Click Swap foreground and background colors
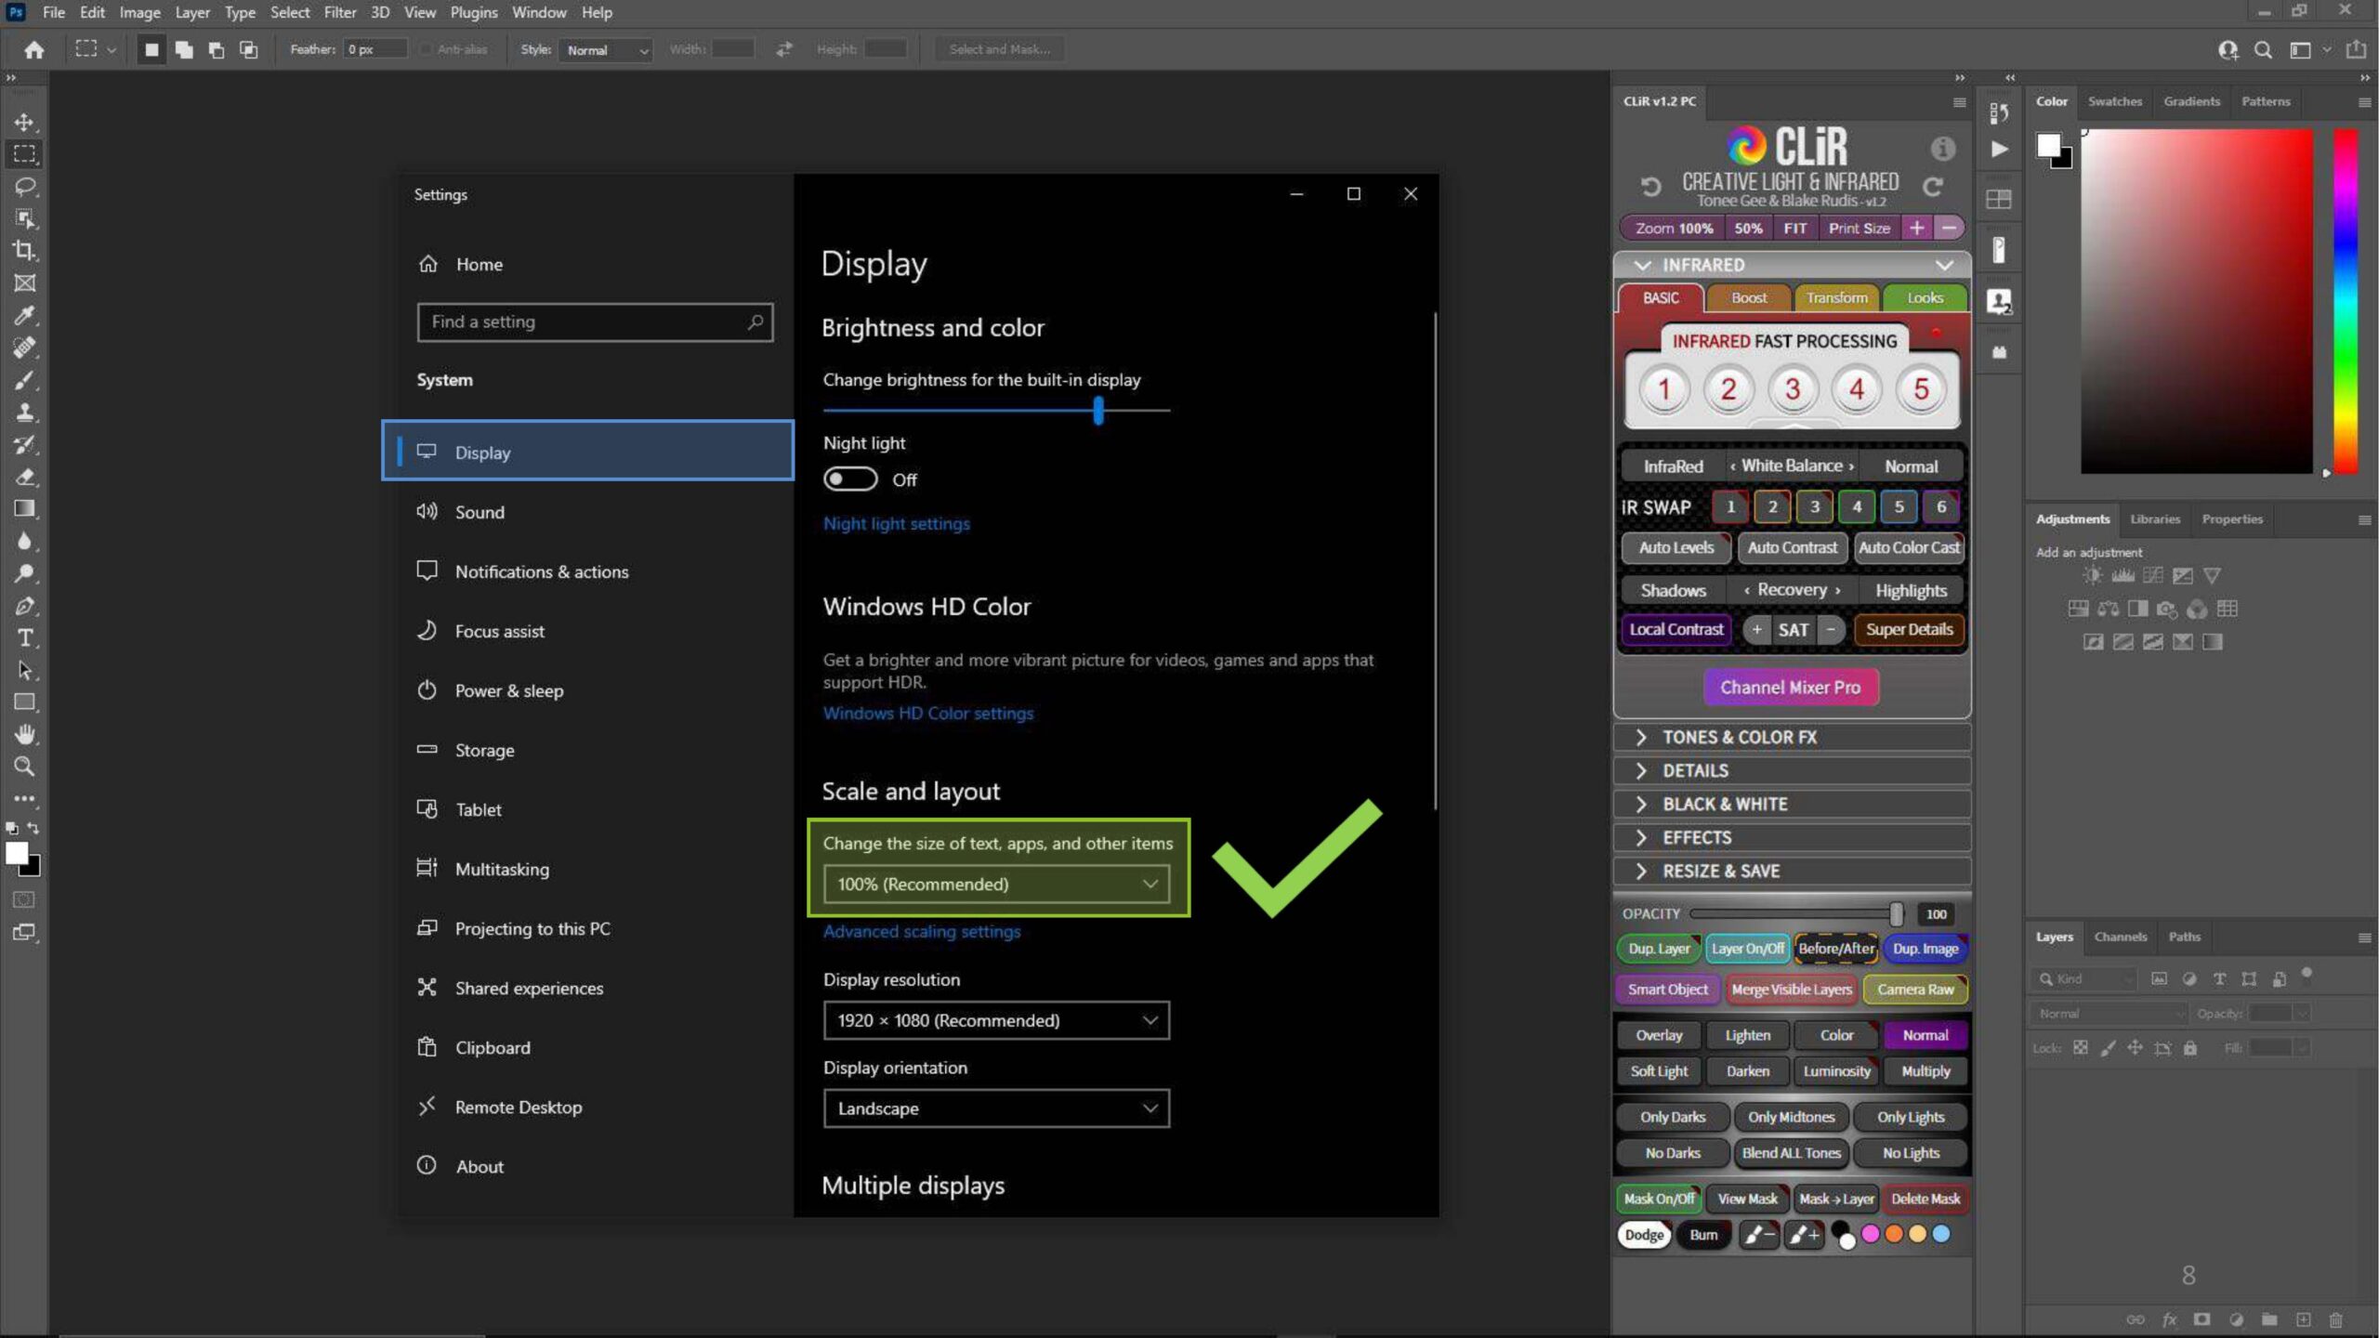The image size is (2379, 1338). (34, 828)
